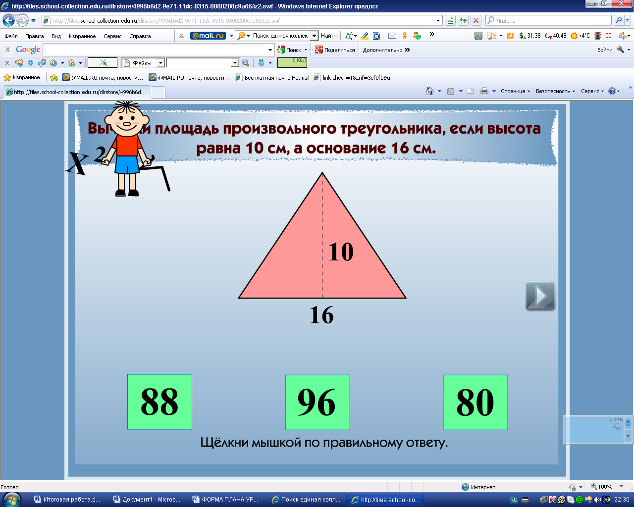Viewport: 634px width, 507px height.
Task: Click the dollar rate 31.38 indicator
Action: pyautogui.click(x=529, y=36)
